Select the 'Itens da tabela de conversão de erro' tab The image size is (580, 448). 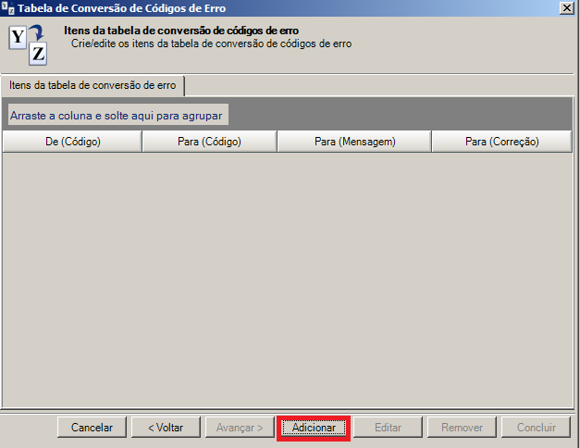[93, 85]
